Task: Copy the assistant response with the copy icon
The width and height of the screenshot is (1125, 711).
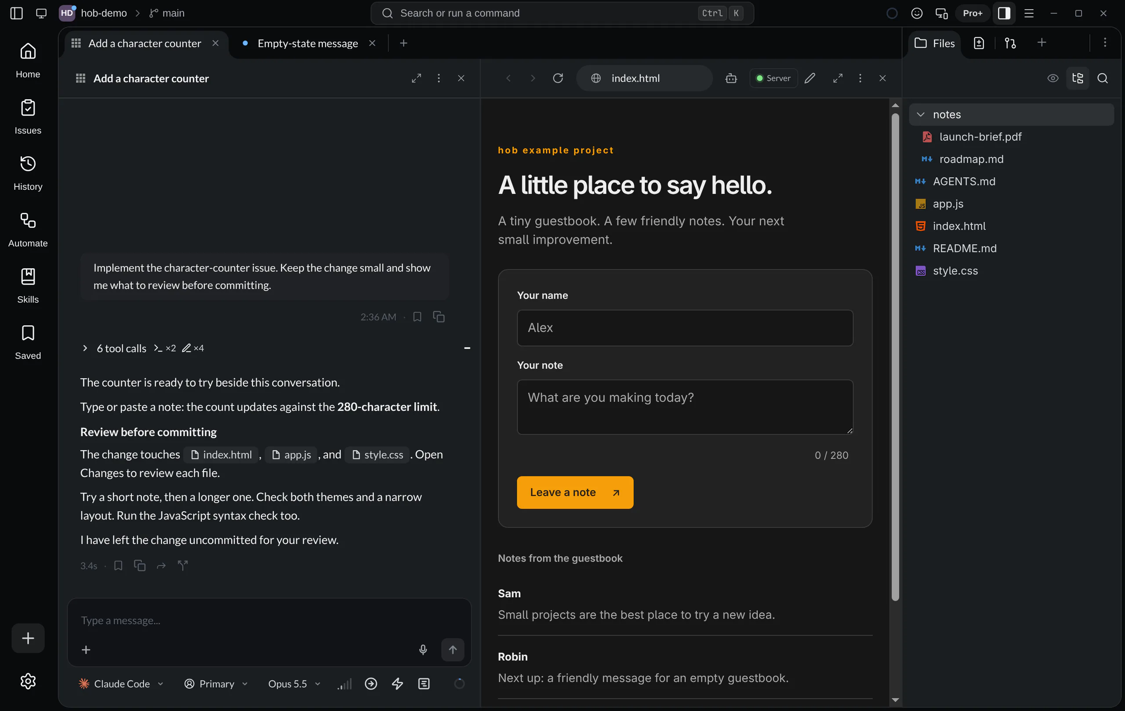Action: pyautogui.click(x=140, y=565)
